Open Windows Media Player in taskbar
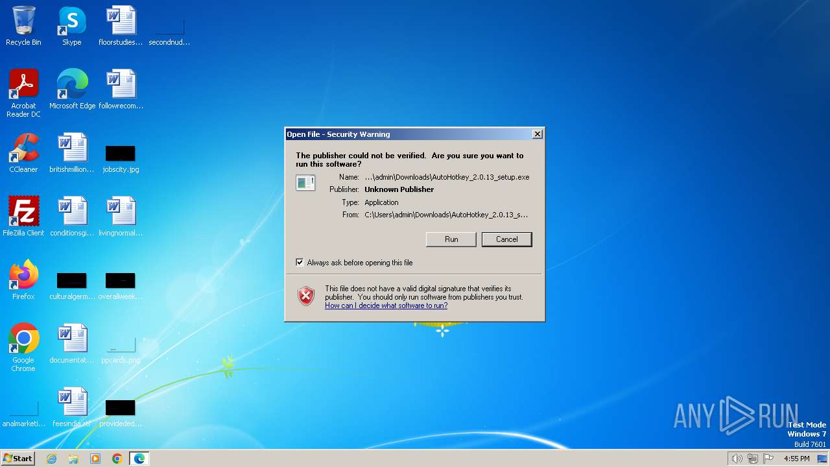830x467 pixels. coord(95,459)
